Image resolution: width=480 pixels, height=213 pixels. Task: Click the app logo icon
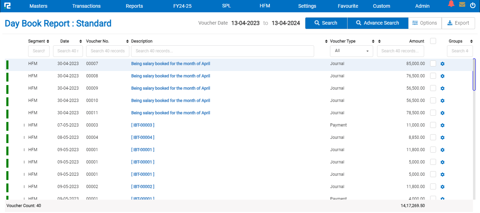tap(7, 6)
